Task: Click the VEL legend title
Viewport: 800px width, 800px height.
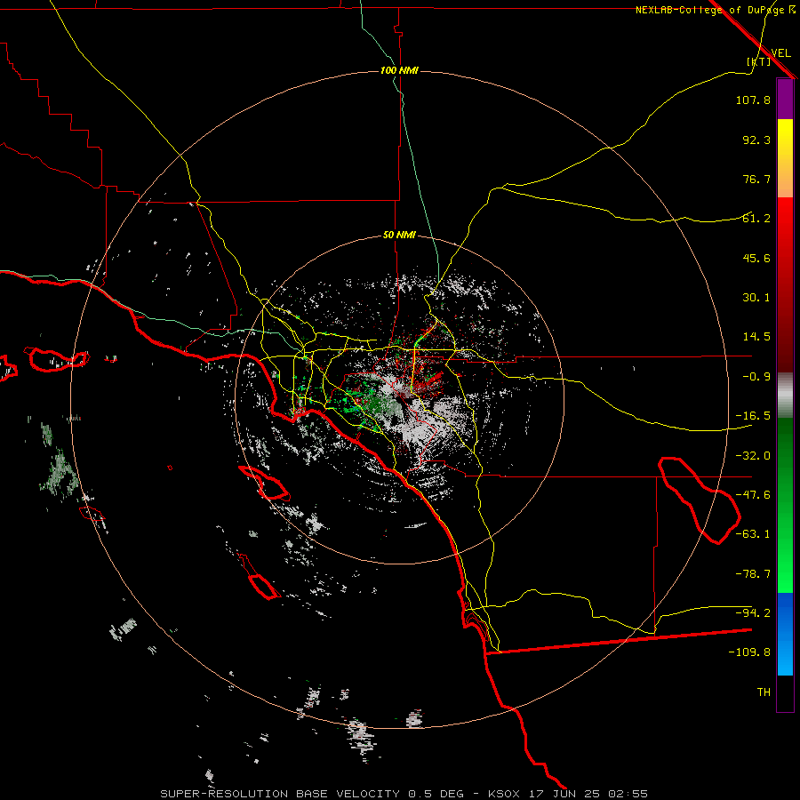Action: click(780, 52)
